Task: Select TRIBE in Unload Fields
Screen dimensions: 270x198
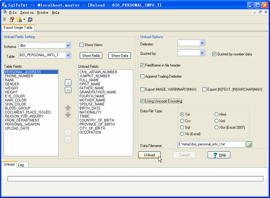Action: (x=106, y=116)
